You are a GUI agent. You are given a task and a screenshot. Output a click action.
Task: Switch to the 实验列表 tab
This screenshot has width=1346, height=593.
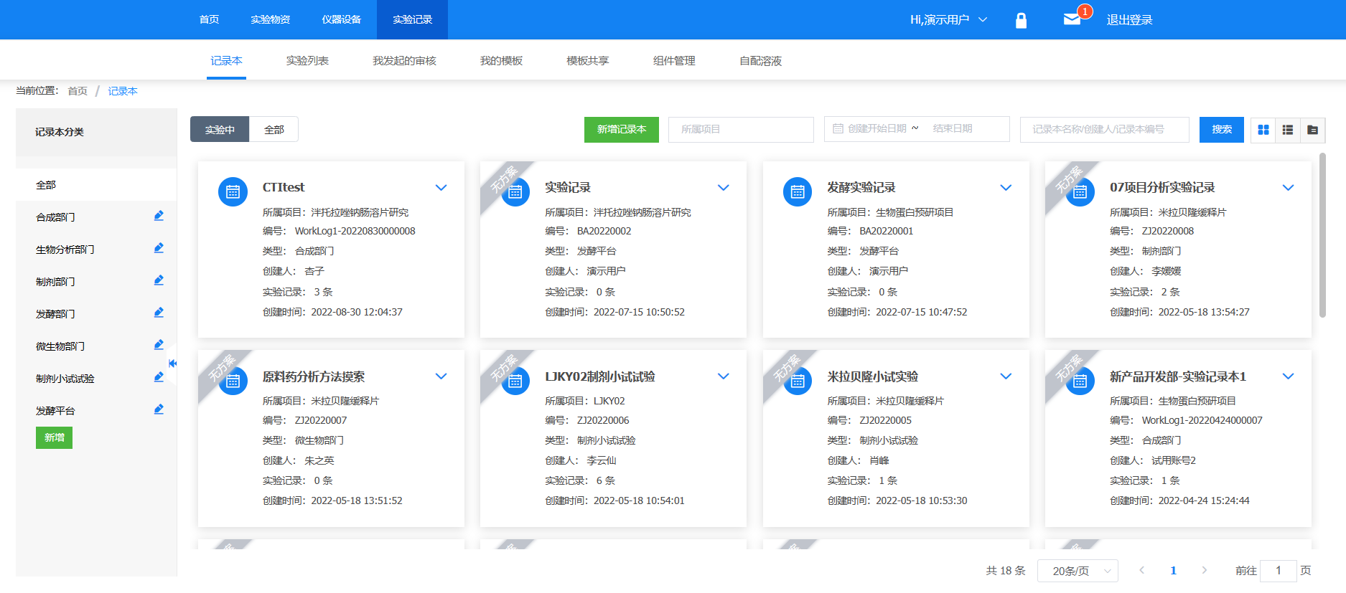point(307,61)
